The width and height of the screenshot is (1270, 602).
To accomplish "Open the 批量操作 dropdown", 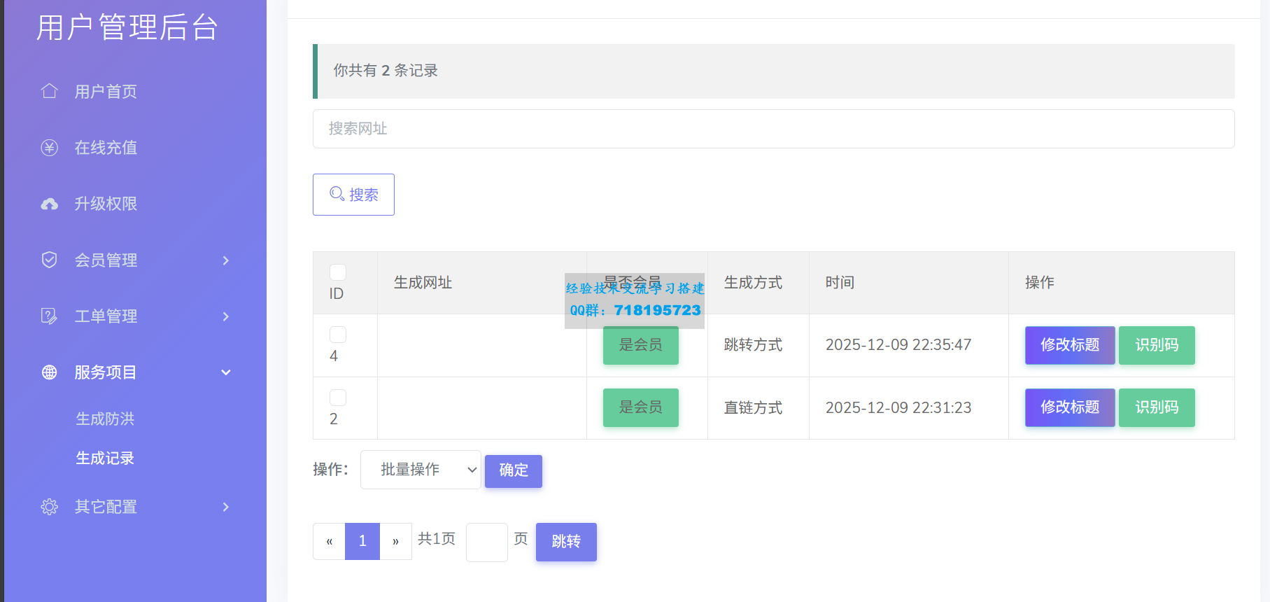I will click(421, 470).
